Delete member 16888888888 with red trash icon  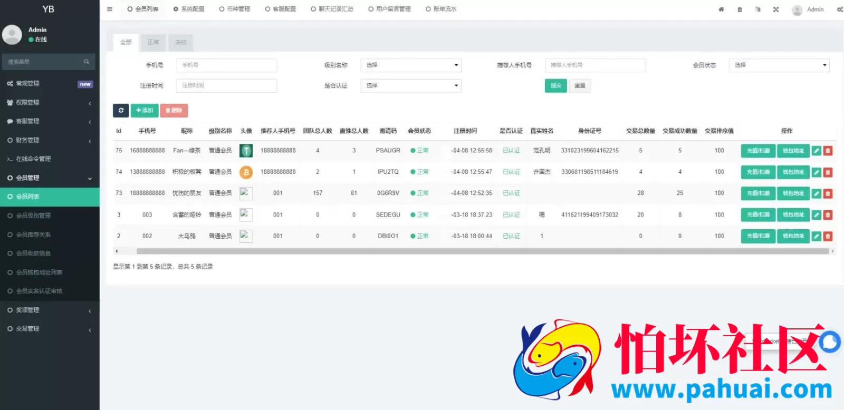[828, 151]
